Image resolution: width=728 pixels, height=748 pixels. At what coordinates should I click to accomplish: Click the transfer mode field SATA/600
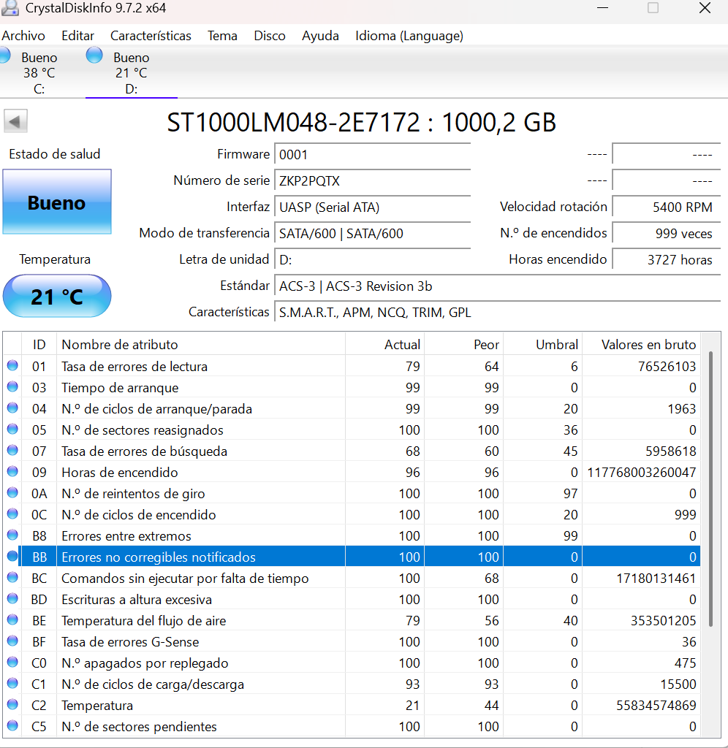coord(372,233)
